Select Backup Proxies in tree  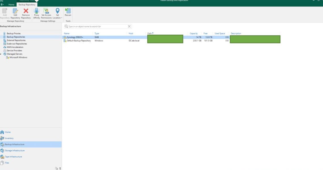tap(13, 34)
